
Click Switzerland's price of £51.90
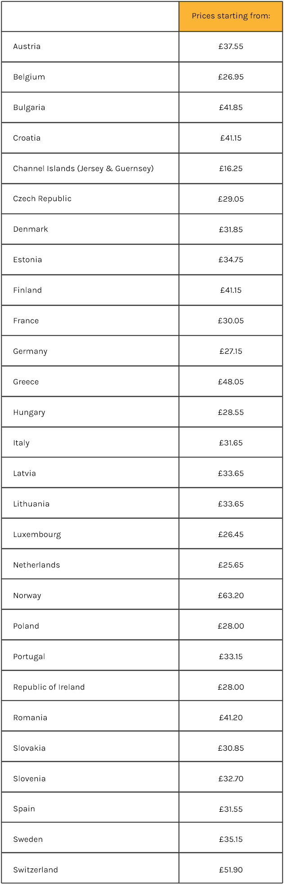(x=231, y=870)
